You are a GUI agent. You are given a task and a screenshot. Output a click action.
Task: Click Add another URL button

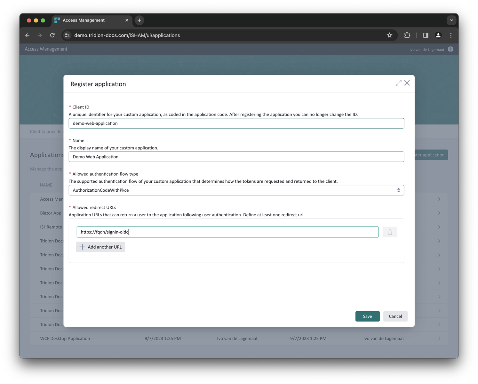click(x=100, y=247)
